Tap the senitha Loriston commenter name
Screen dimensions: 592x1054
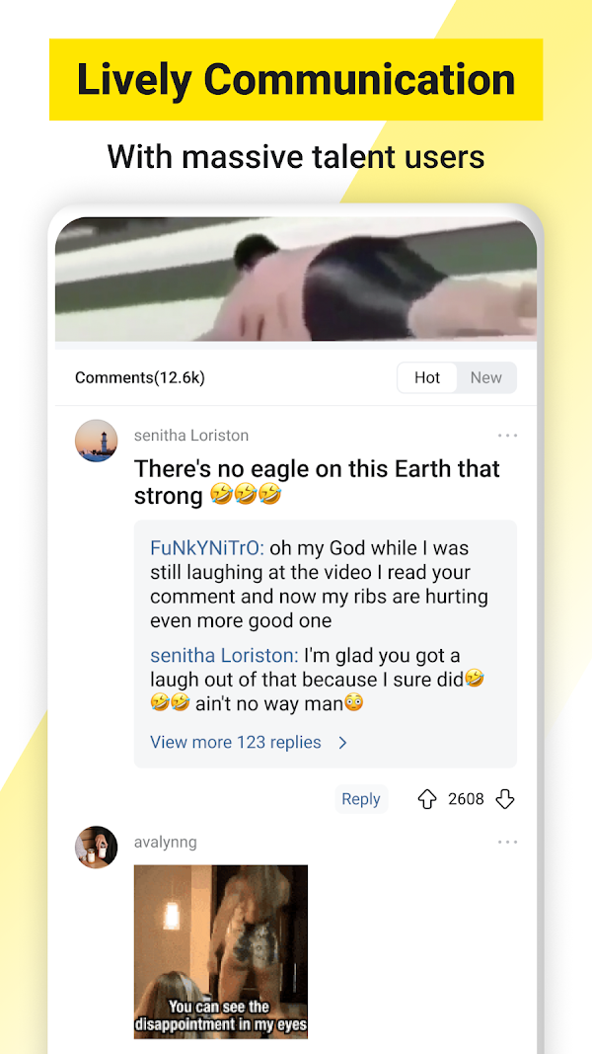tap(191, 436)
